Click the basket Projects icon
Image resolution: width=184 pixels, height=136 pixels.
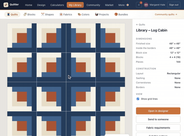click(97, 14)
